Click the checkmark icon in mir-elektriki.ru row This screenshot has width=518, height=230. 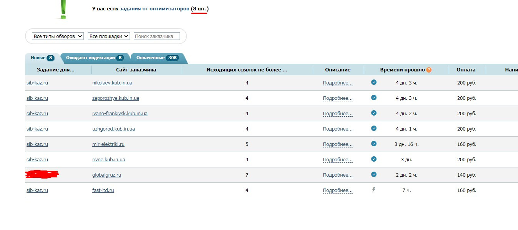374,144
